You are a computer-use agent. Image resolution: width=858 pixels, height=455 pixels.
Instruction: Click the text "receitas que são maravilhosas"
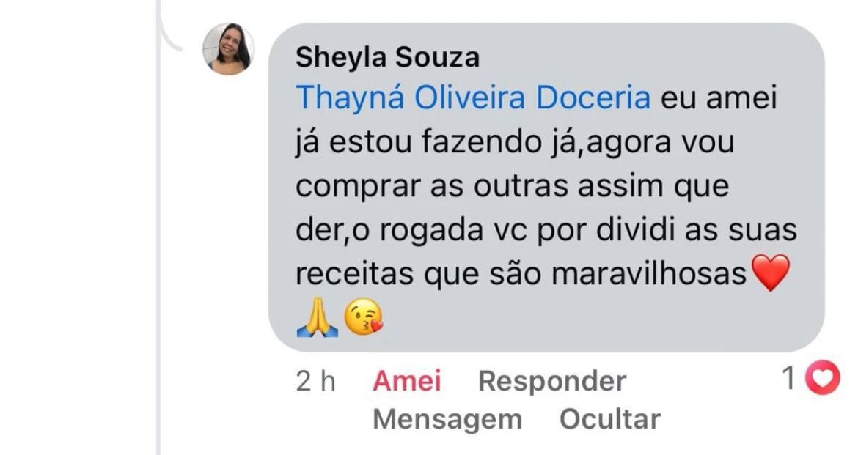(521, 273)
